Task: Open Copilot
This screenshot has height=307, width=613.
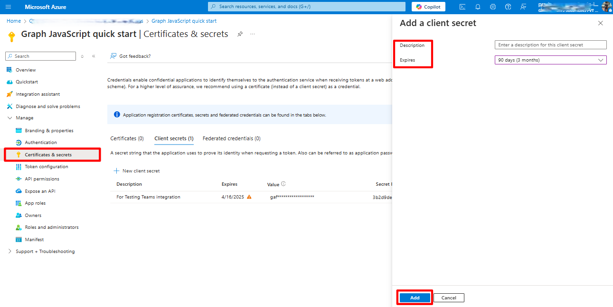Action: pos(428,7)
